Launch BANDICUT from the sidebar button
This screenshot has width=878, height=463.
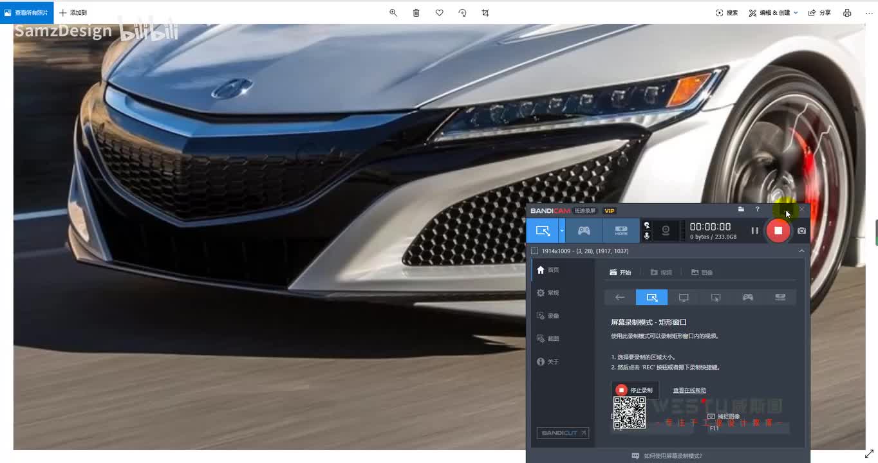563,433
